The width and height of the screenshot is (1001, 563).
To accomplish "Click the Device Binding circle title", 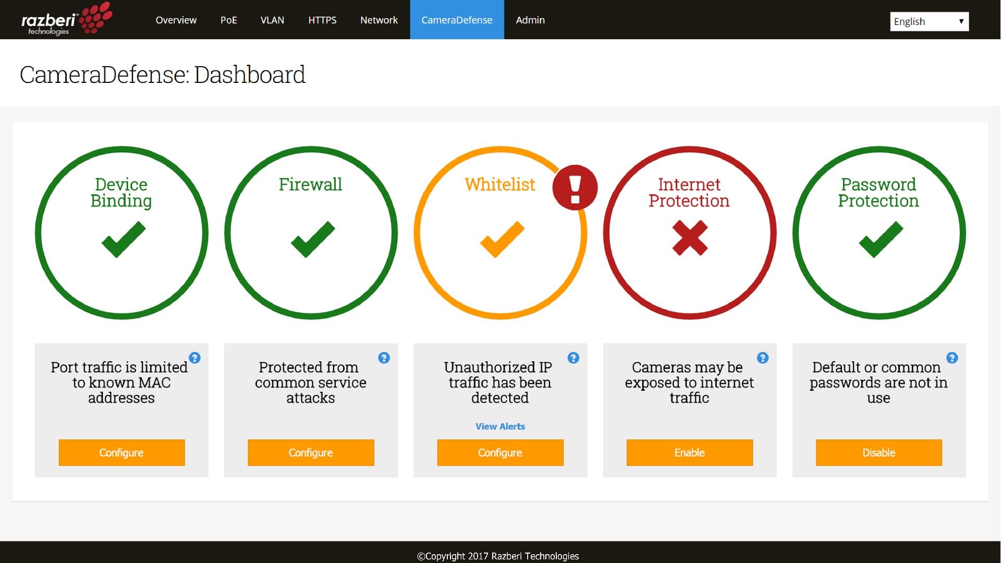I will point(121,192).
